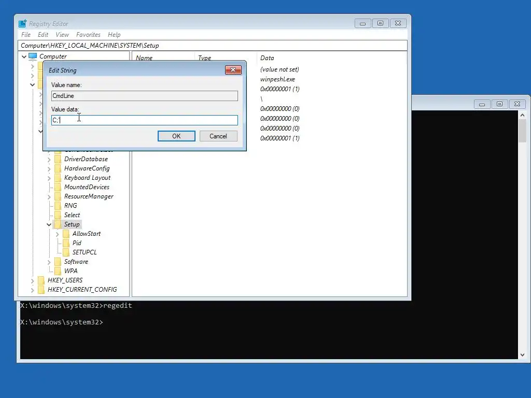The height and width of the screenshot is (398, 531).
Task: Open the Edit menu
Action: [x=43, y=35]
